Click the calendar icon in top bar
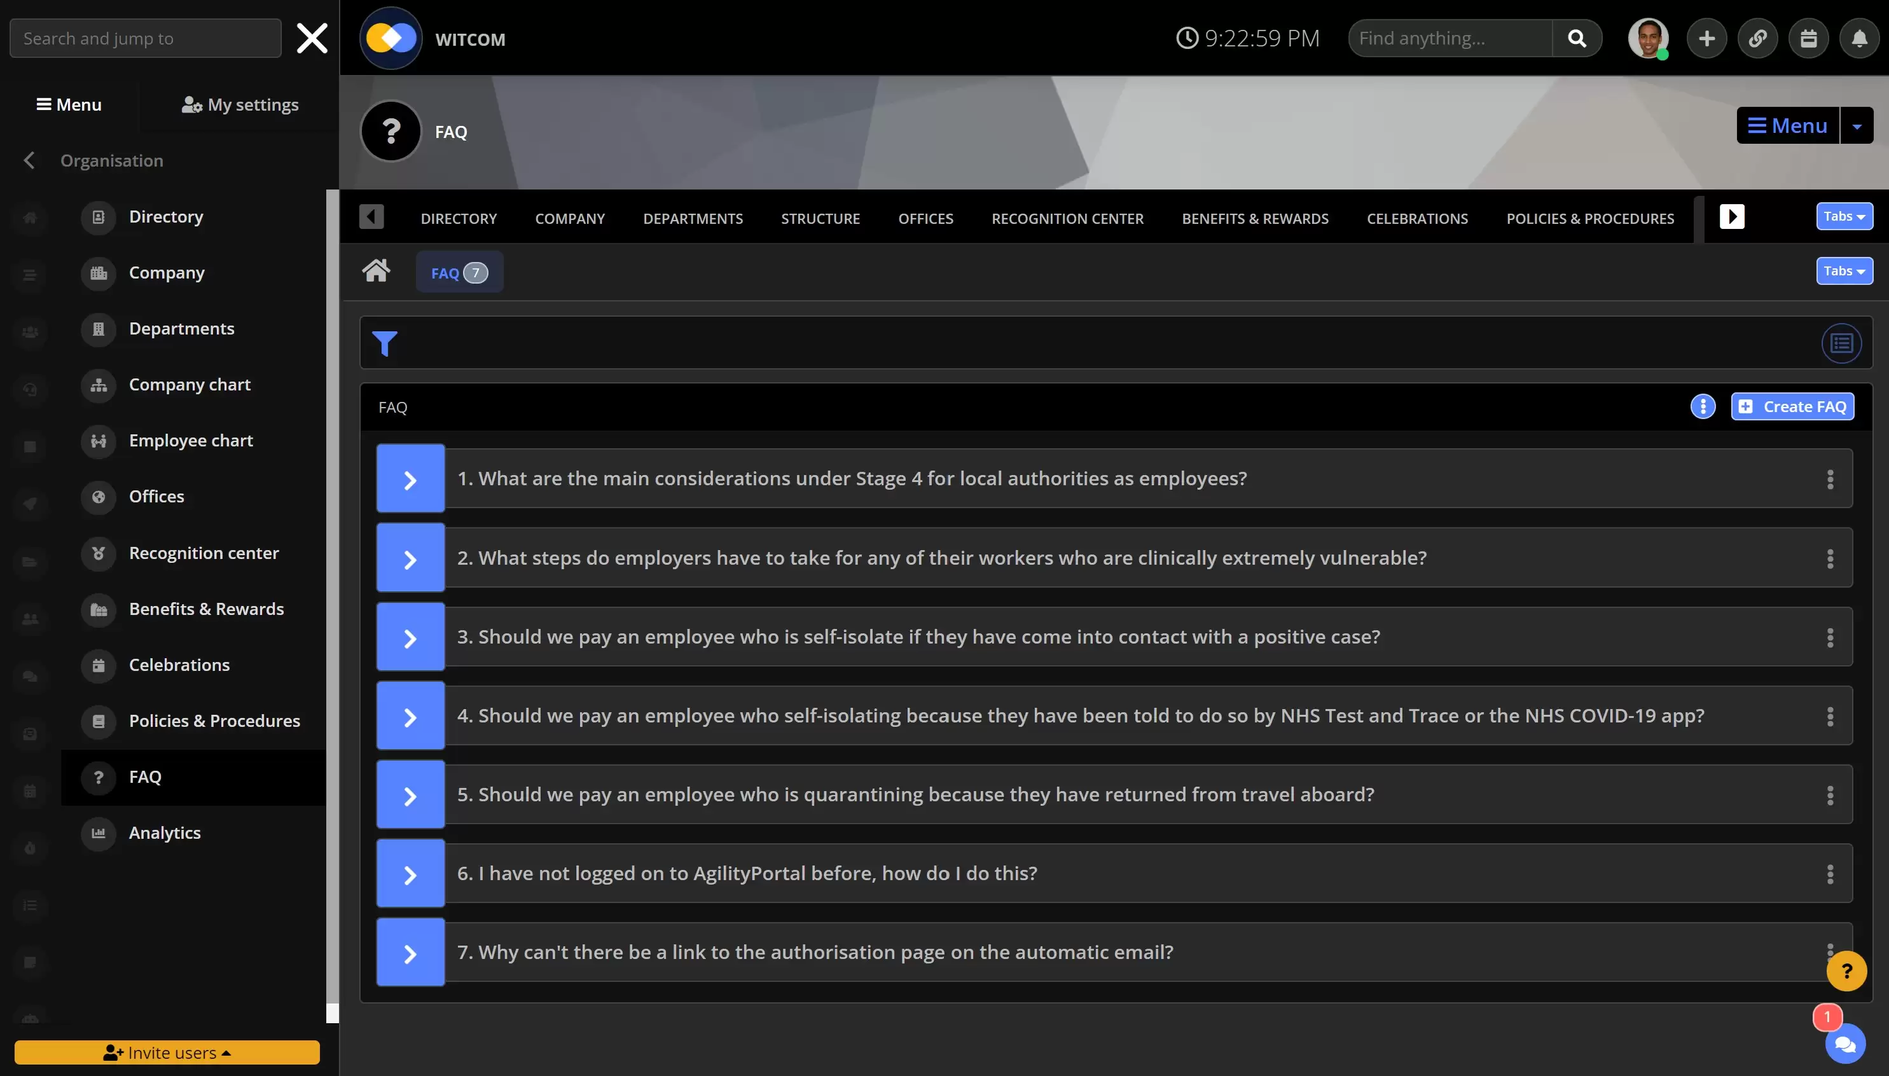Screen dimensions: 1889x1076 [x=1808, y=38]
